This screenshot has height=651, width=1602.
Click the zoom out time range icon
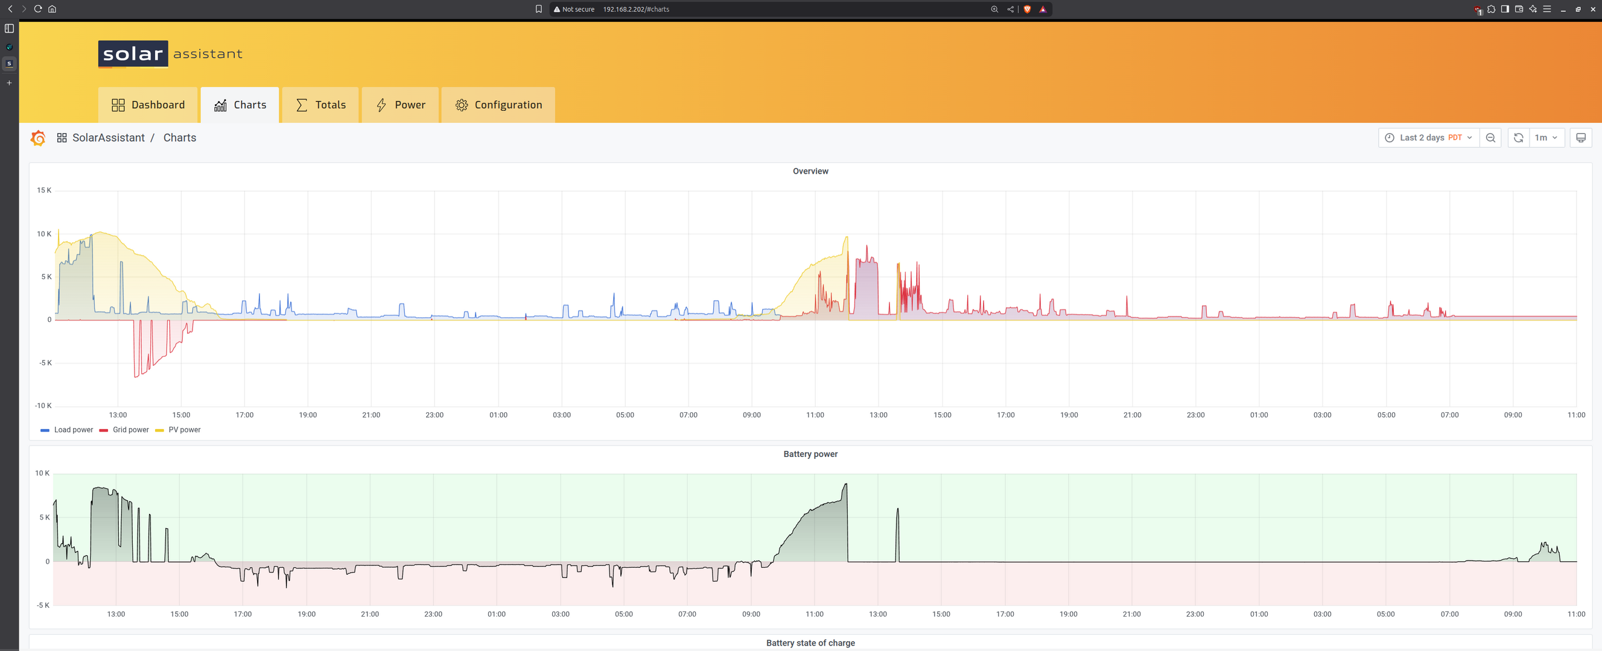click(x=1491, y=138)
